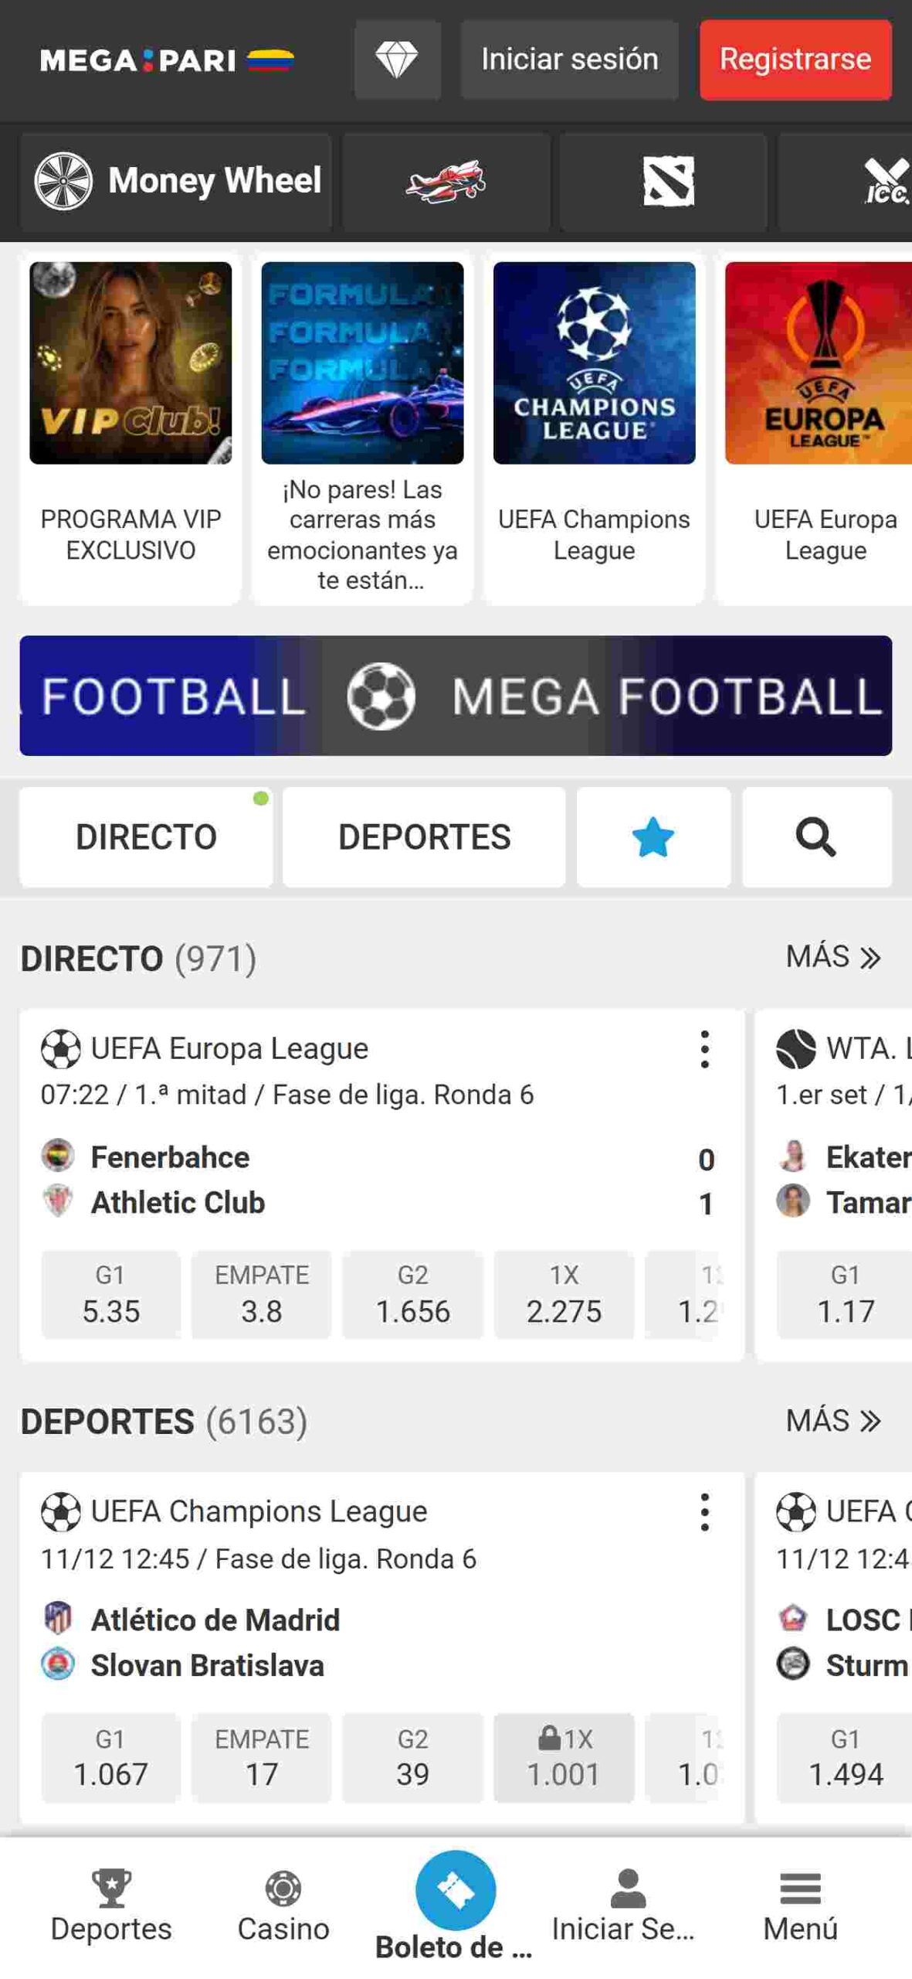Viewport: 912px width, 1979px height.
Task: Open the diamond VIP icon in header
Action: pos(397,60)
